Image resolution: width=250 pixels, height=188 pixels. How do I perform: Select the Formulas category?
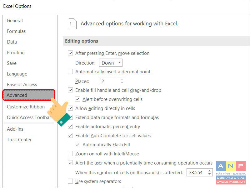(x=16, y=31)
